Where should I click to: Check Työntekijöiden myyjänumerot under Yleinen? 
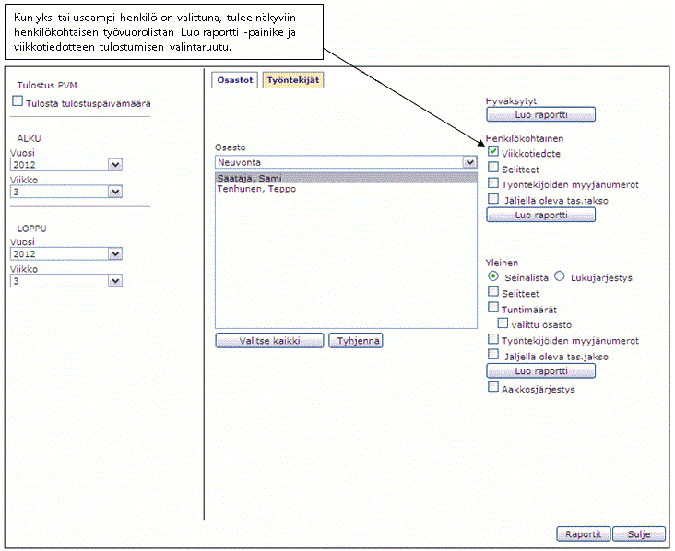493,339
